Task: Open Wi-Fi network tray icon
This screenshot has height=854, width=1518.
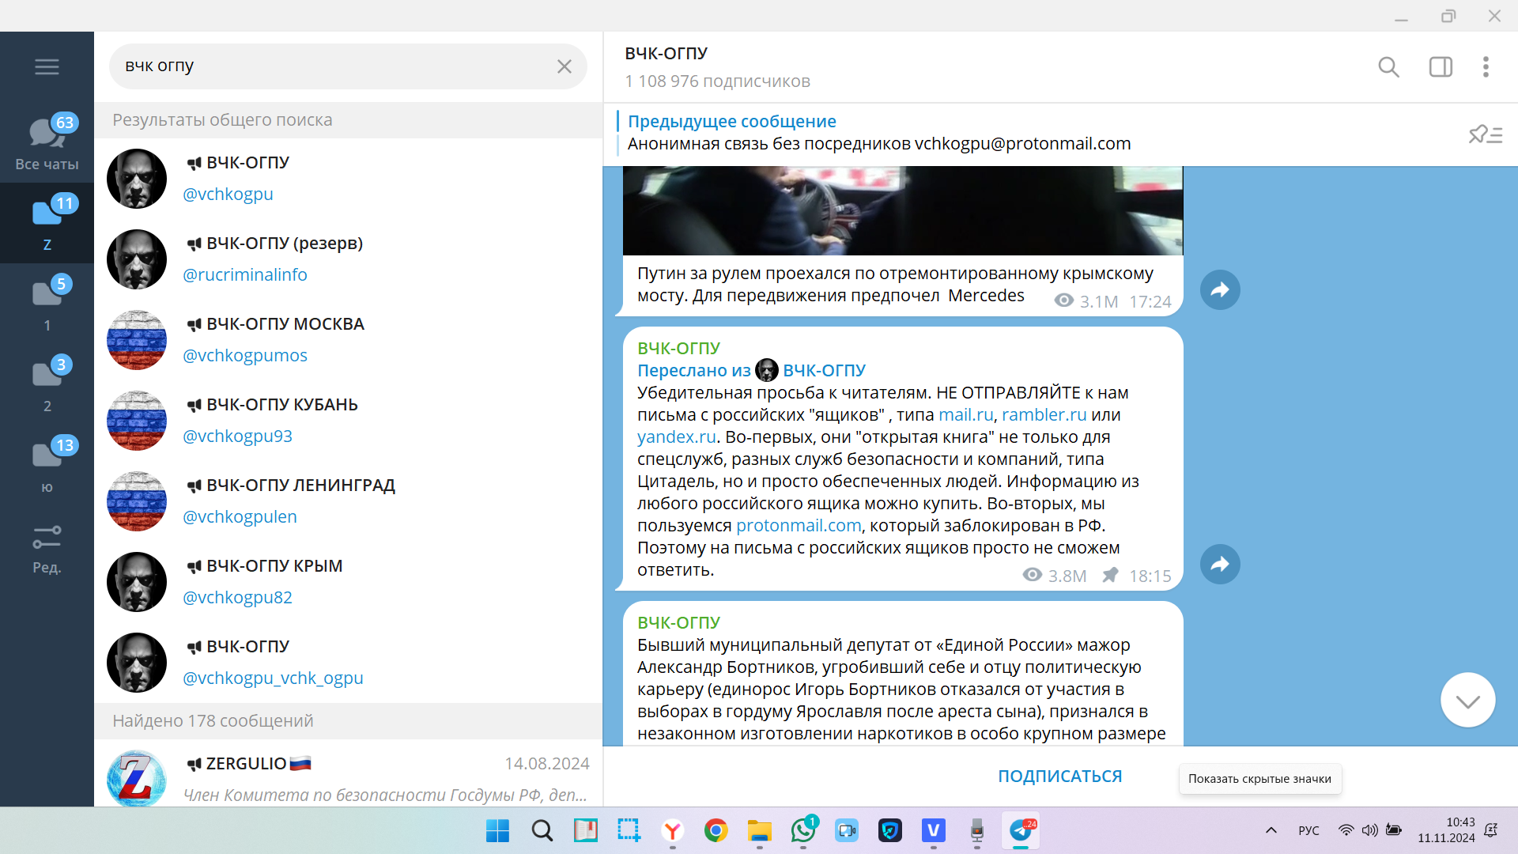Action: pyautogui.click(x=1346, y=830)
